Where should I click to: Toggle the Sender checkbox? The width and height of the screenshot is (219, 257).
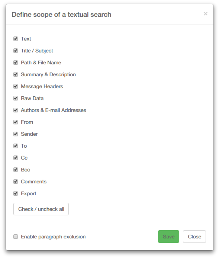coord(16,134)
